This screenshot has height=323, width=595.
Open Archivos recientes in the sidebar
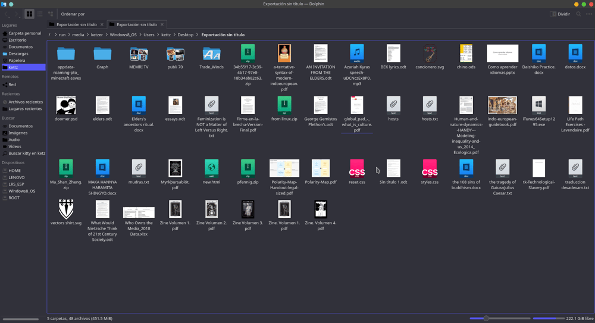click(x=23, y=102)
